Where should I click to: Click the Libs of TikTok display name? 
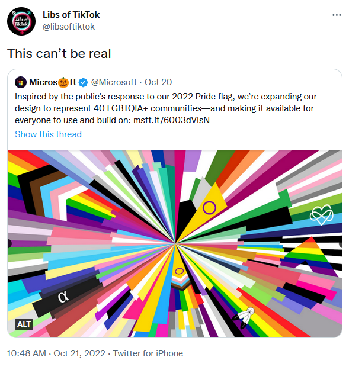(x=71, y=15)
